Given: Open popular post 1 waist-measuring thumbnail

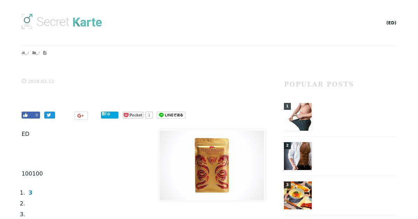Looking at the screenshot, I should point(298,117).
